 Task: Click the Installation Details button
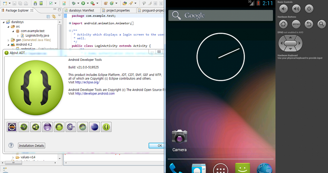point(32,145)
